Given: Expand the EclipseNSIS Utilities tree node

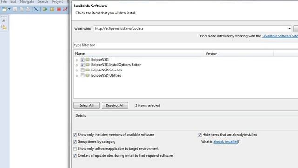Looking at the screenshot, I should click(x=77, y=76).
